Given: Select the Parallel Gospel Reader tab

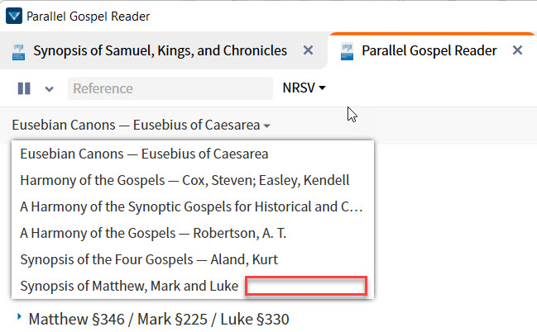Looking at the screenshot, I should [x=429, y=50].
